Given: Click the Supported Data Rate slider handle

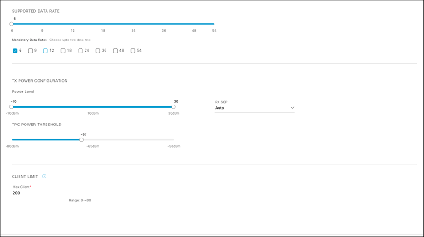Looking at the screenshot, I should pyautogui.click(x=12, y=24).
